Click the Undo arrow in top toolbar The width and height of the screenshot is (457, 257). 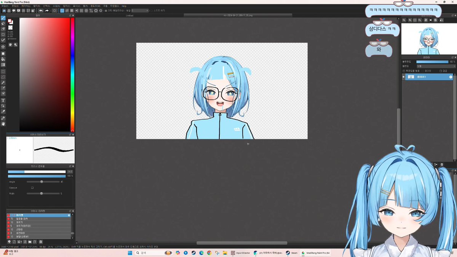[x=41, y=11]
